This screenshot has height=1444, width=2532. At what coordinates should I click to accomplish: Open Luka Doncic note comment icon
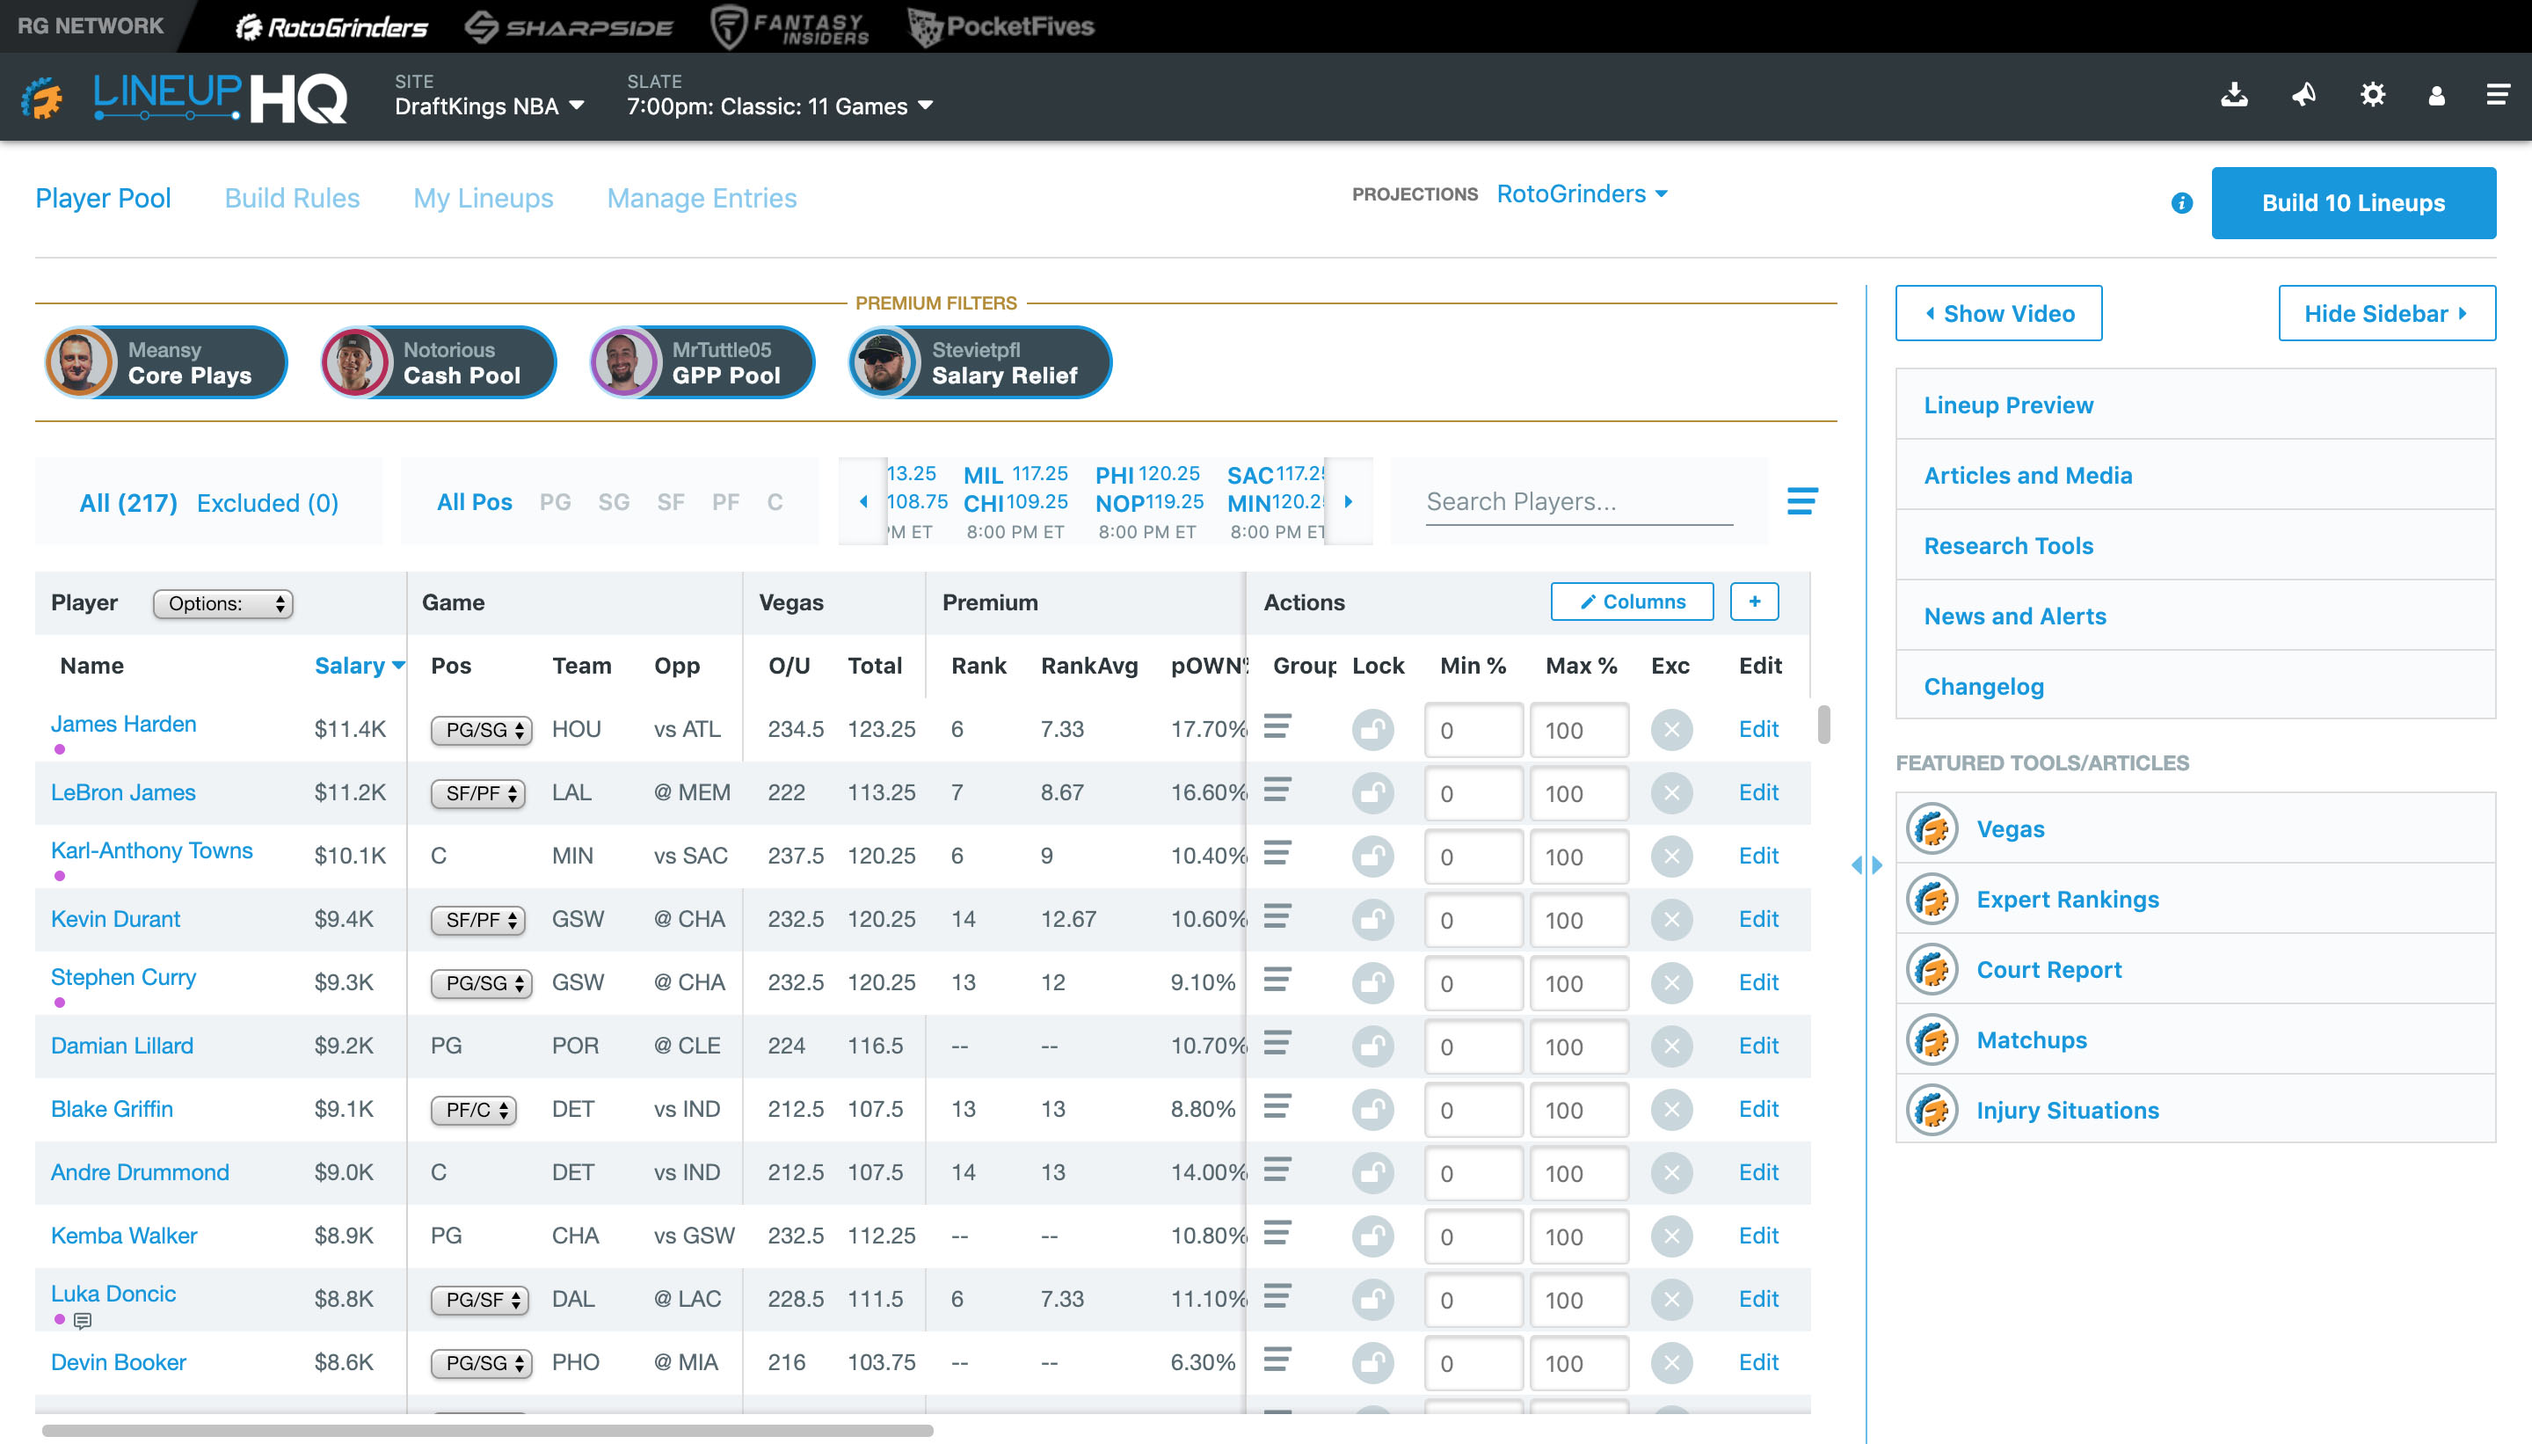pyautogui.click(x=84, y=1321)
